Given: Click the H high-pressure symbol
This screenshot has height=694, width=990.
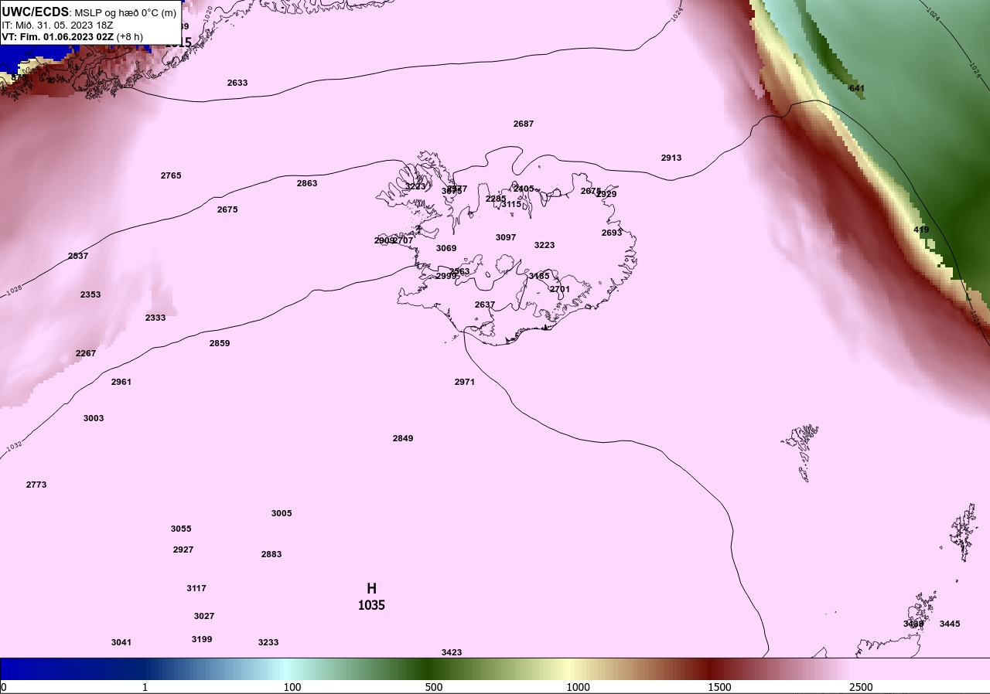Looking at the screenshot, I should 371,589.
